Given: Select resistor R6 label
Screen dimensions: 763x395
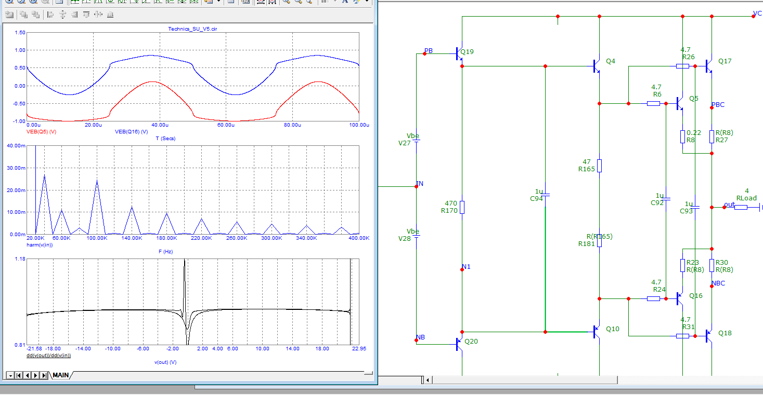Looking at the screenshot, I should [657, 94].
